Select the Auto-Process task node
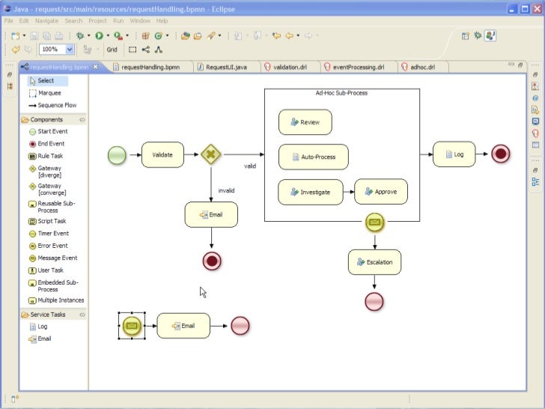The height and width of the screenshot is (409, 545). [x=314, y=157]
